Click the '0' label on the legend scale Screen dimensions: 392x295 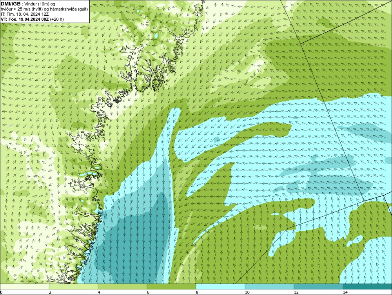pos(1,292)
